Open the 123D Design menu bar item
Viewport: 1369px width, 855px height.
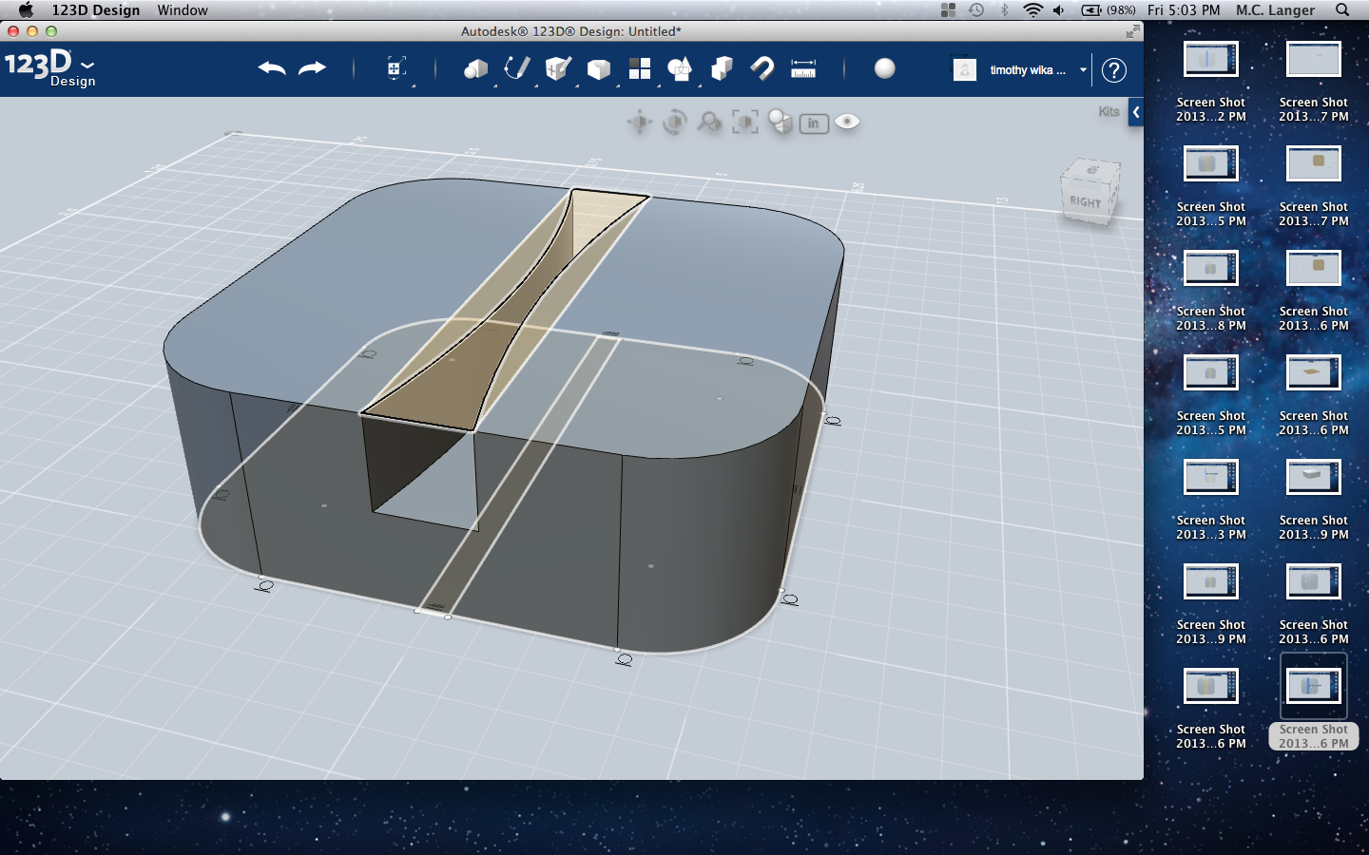click(95, 9)
